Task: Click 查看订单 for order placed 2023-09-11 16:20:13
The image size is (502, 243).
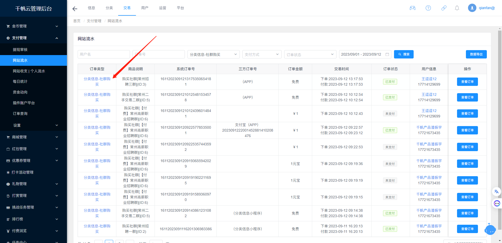Action: click(x=467, y=229)
